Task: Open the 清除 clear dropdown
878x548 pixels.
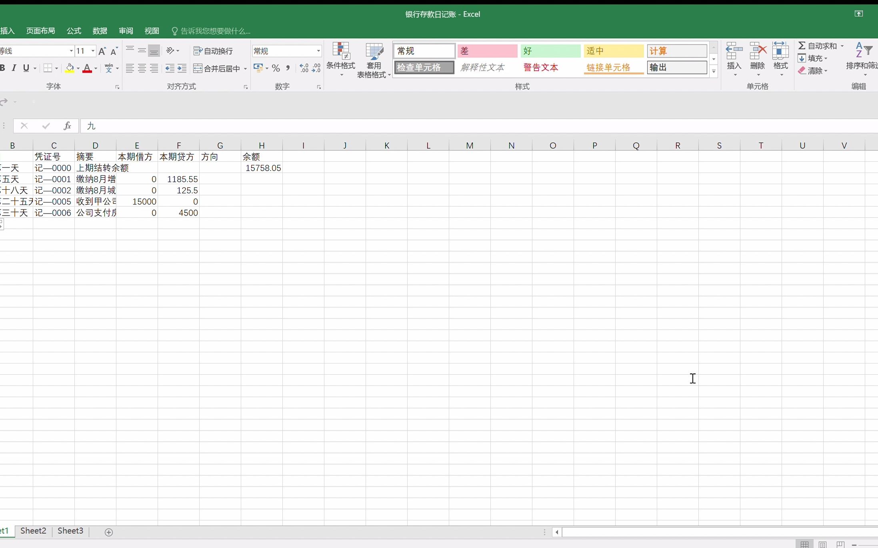Action: pyautogui.click(x=813, y=71)
